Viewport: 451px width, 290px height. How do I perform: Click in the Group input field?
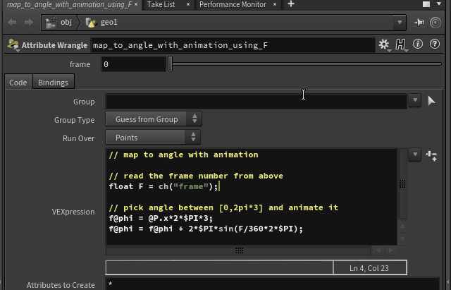(x=257, y=102)
